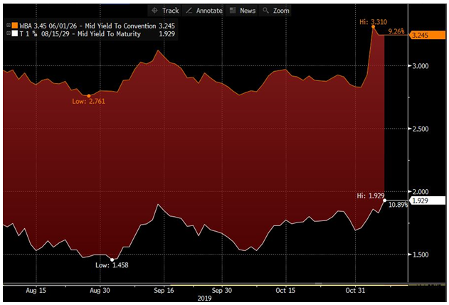Click the white Treasury series color swatch
Image resolution: width=449 pixels, height=305 pixels.
click(x=14, y=34)
